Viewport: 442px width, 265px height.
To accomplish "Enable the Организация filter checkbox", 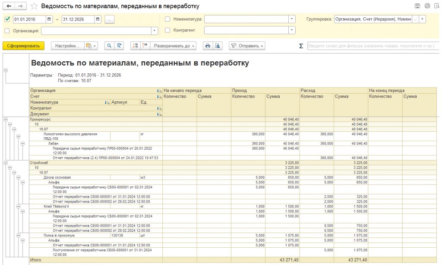I will click(7, 31).
